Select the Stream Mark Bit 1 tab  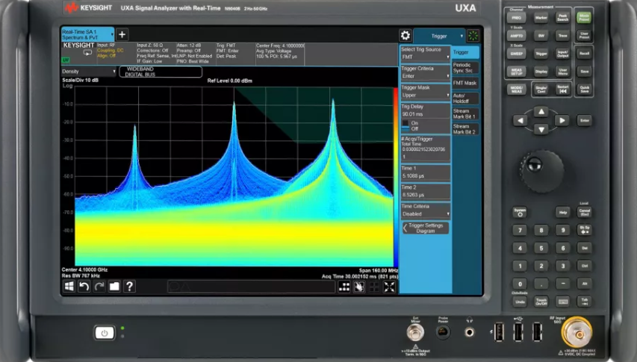[x=465, y=114]
